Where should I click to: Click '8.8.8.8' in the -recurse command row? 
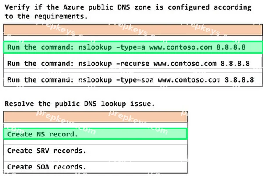click(235, 64)
